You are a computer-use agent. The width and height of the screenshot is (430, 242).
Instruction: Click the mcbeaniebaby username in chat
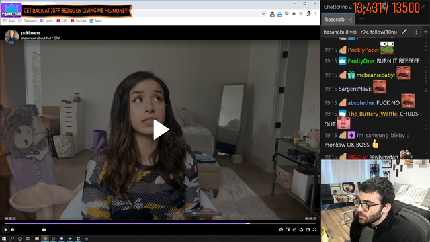376,75
